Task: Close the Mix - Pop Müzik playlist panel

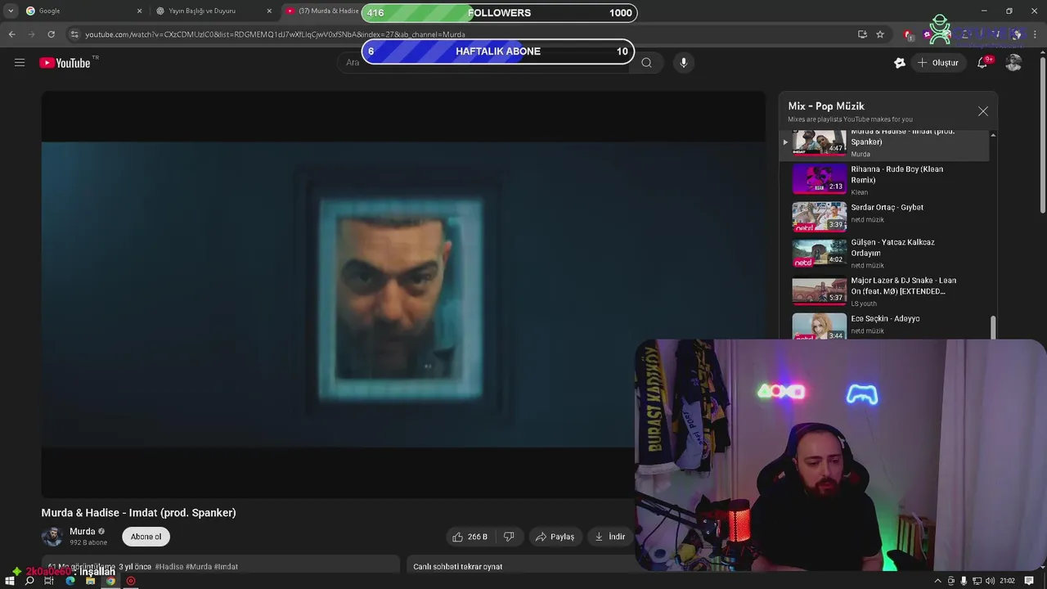Action: [x=983, y=111]
